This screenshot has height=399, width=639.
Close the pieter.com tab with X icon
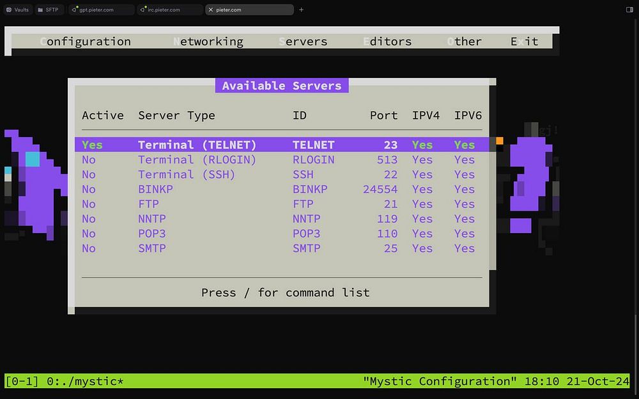pyautogui.click(x=211, y=10)
